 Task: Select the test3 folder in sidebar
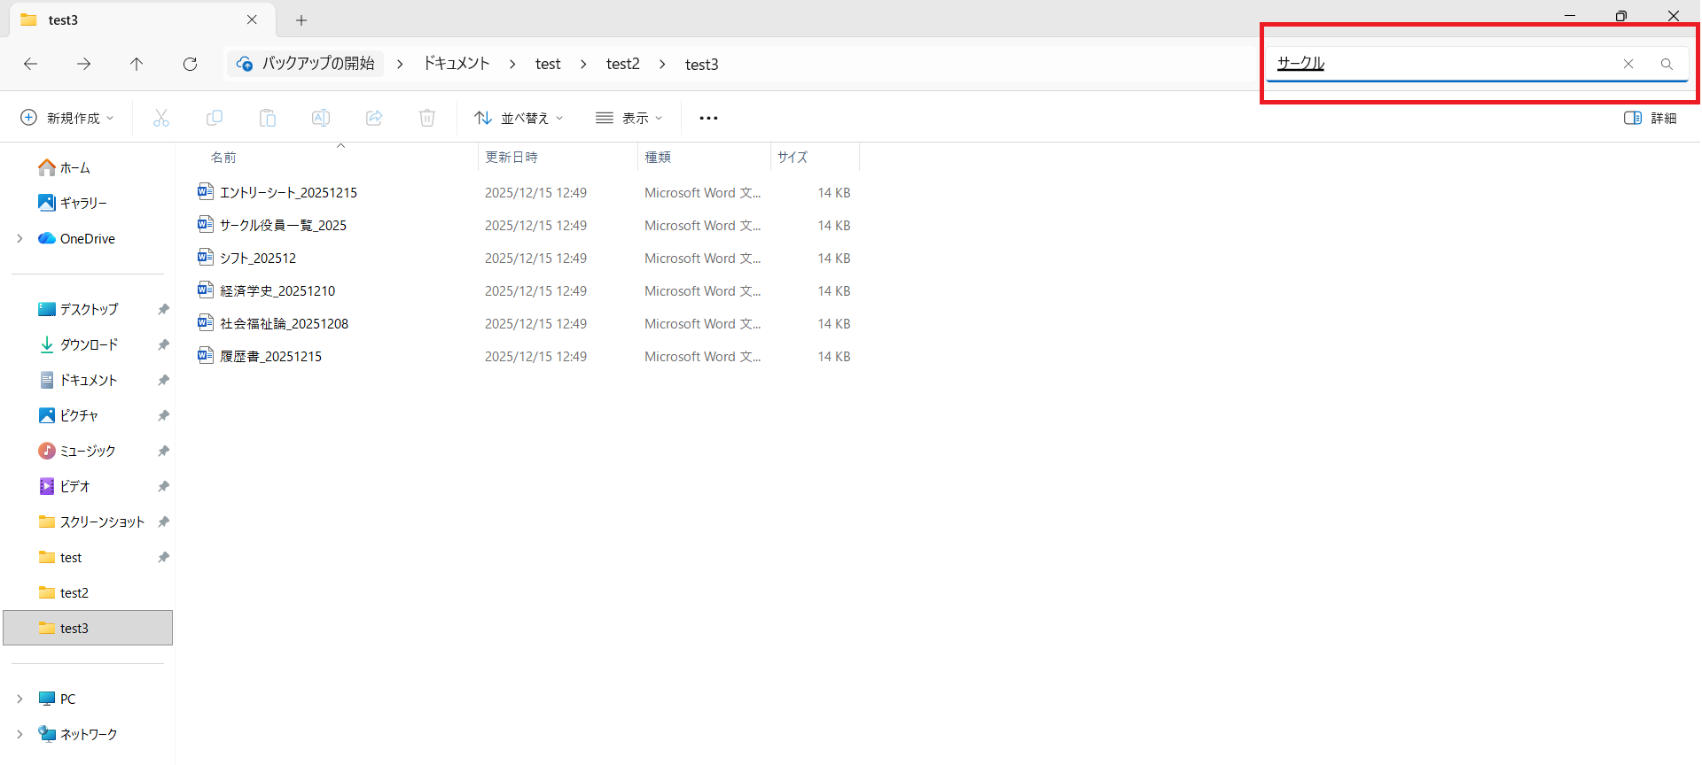click(88, 628)
